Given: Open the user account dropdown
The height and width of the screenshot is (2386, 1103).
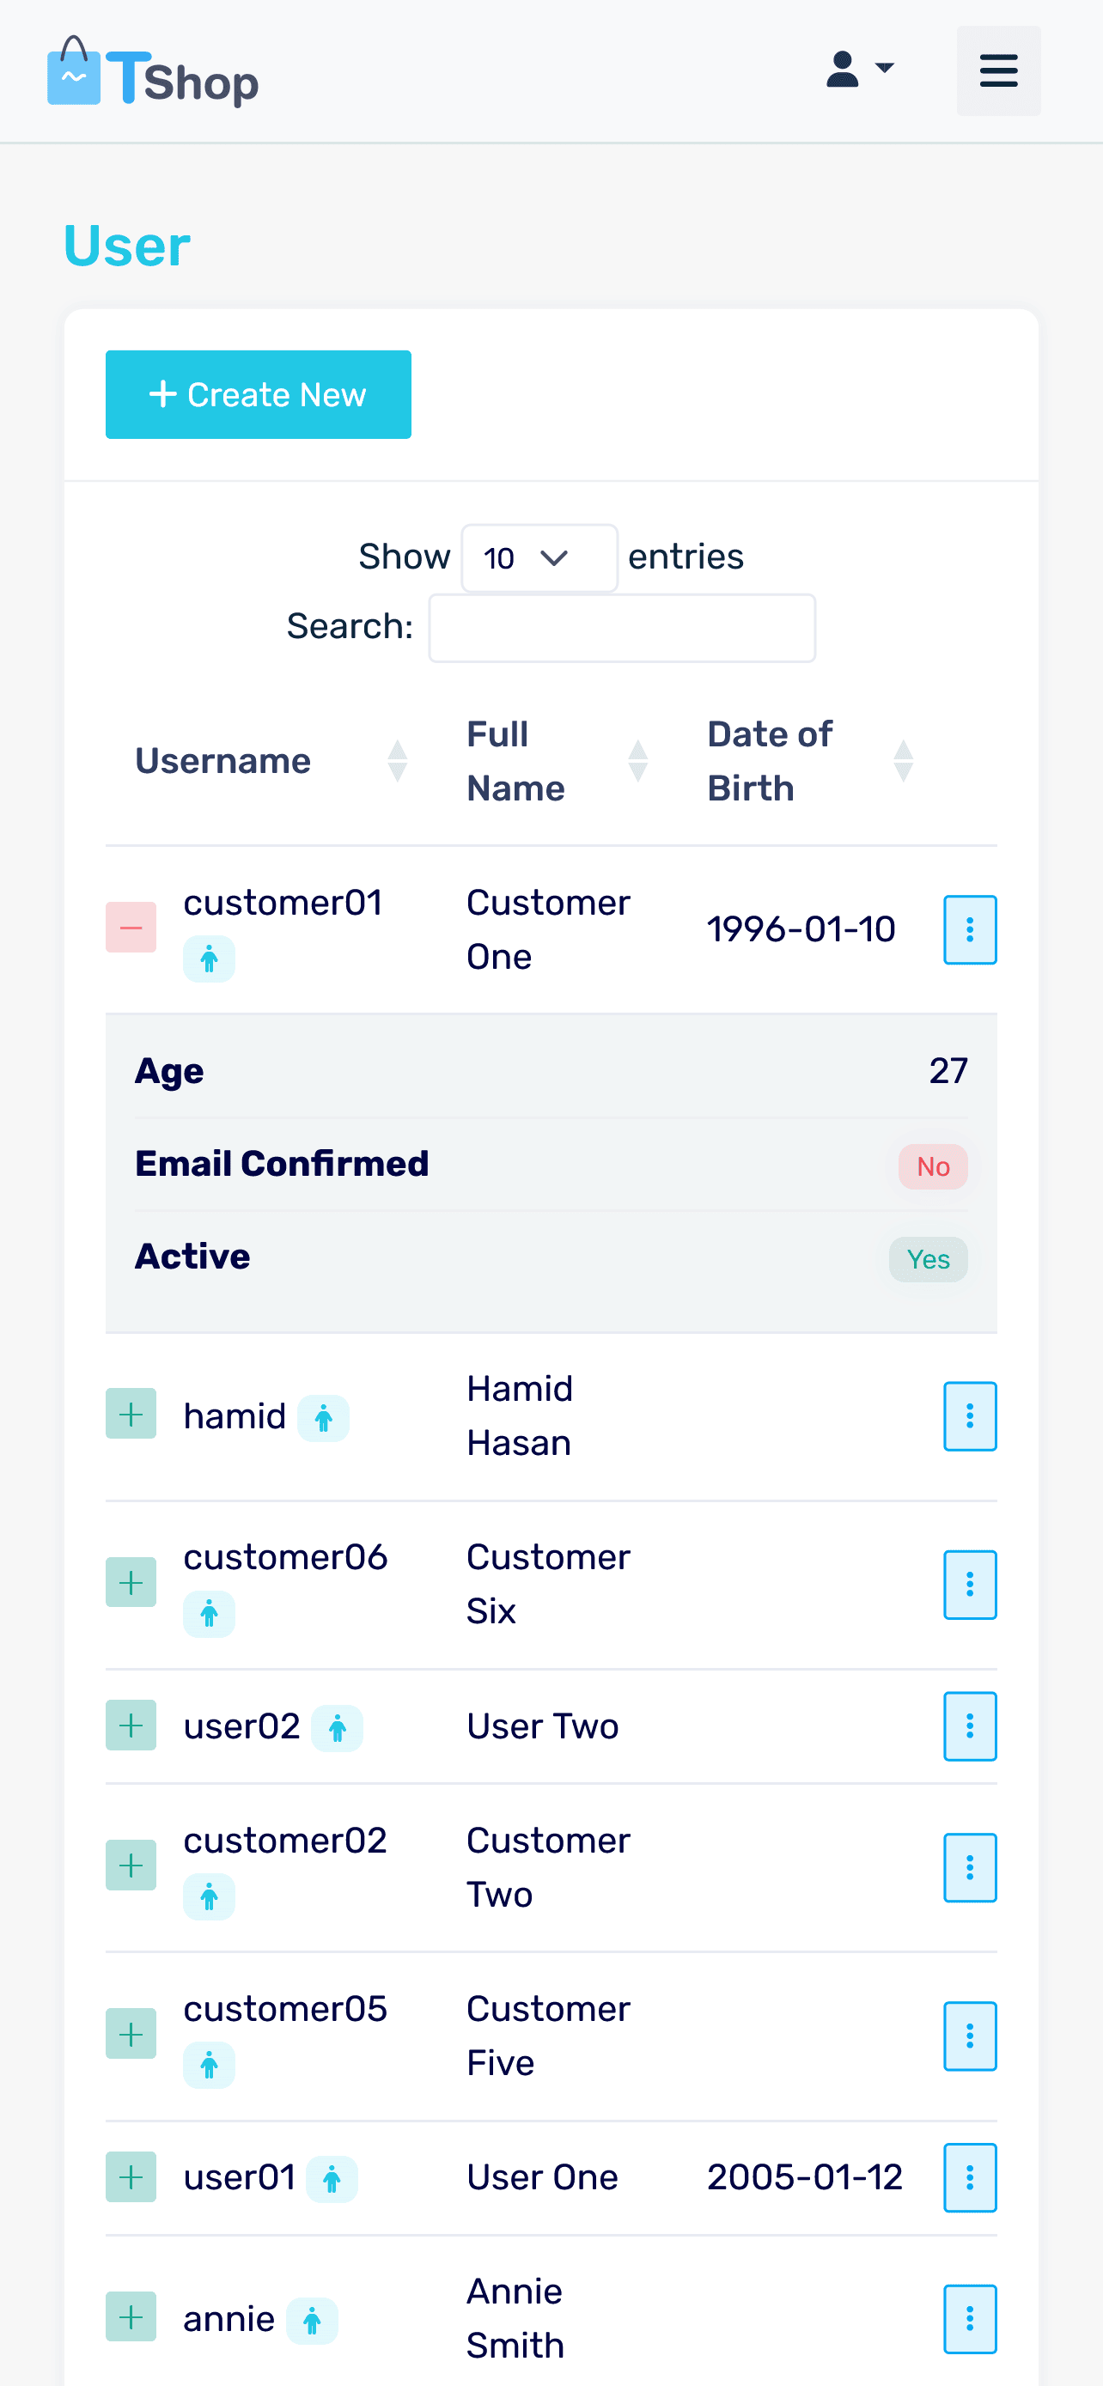Looking at the screenshot, I should 859,69.
